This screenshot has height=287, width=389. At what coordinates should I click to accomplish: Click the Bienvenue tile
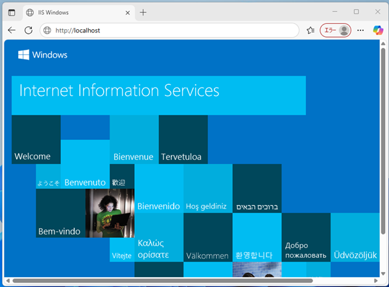pyautogui.click(x=134, y=139)
